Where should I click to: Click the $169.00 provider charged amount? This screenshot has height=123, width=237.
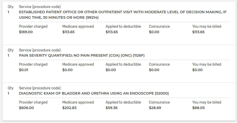coord(26,32)
